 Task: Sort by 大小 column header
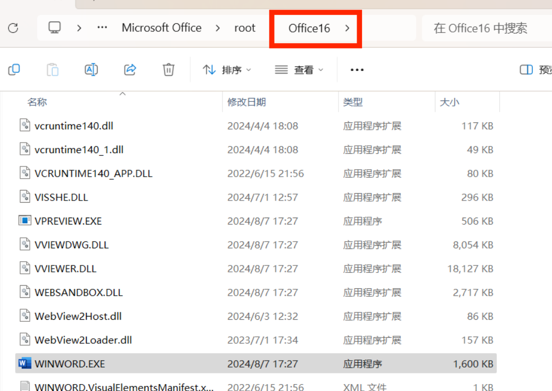450,102
